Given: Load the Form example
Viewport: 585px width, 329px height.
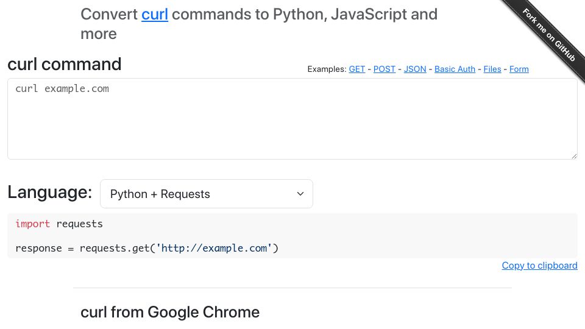Looking at the screenshot, I should point(519,69).
